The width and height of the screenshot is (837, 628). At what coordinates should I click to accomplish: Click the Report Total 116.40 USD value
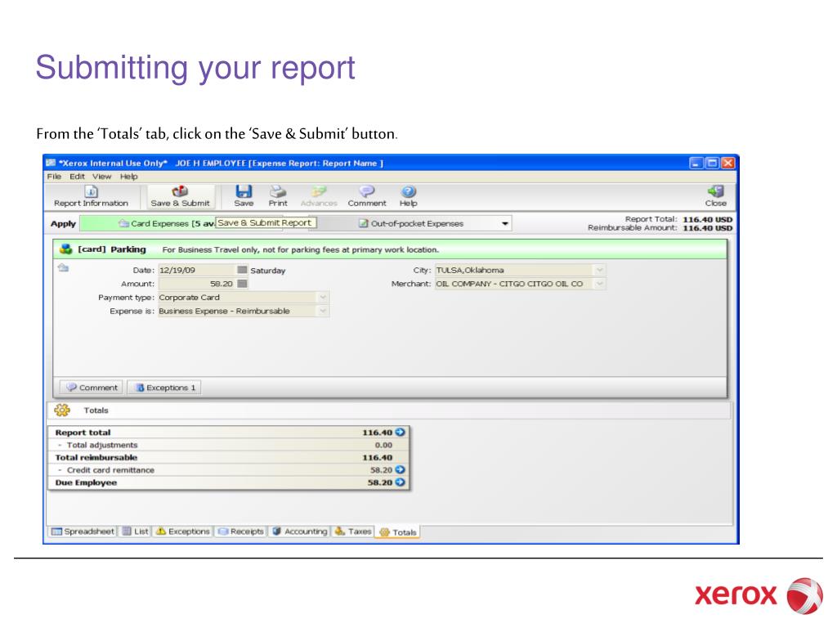pos(707,219)
